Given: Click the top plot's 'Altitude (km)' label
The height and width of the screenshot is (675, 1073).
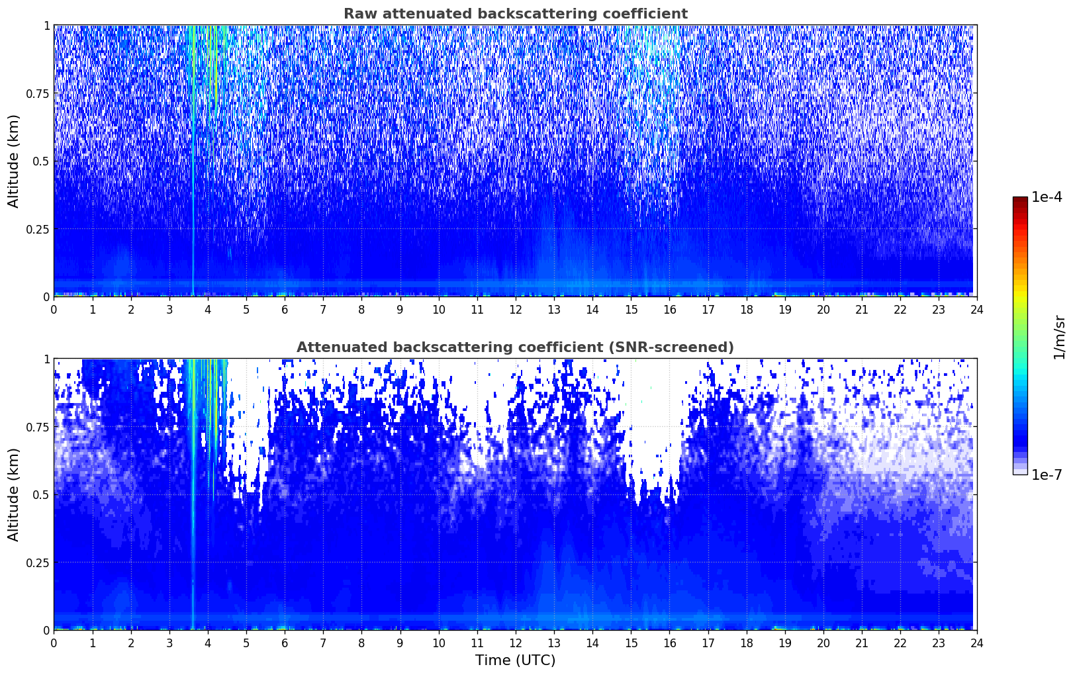Looking at the screenshot, I should (x=14, y=161).
